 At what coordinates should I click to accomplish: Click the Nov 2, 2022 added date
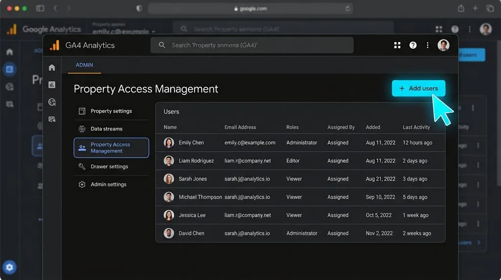click(x=379, y=233)
